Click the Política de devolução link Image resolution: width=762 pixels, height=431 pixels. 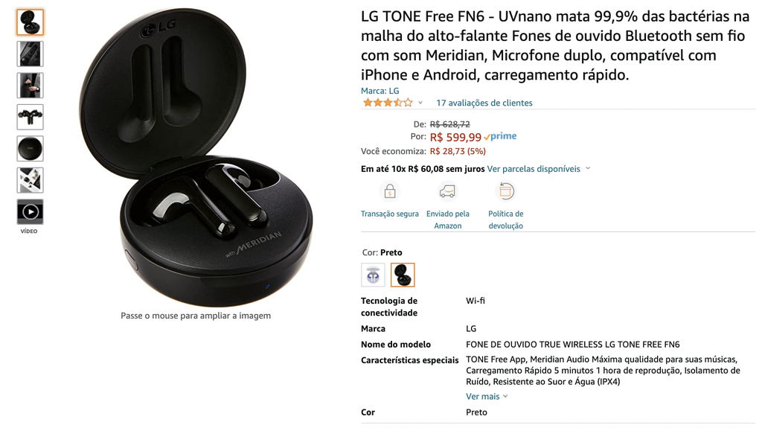[x=505, y=220]
